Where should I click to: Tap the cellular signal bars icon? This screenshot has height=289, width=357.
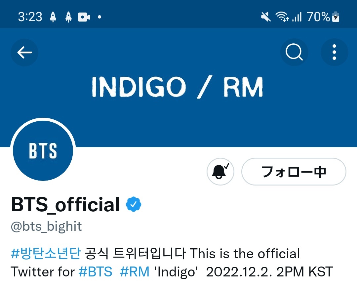[297, 17]
